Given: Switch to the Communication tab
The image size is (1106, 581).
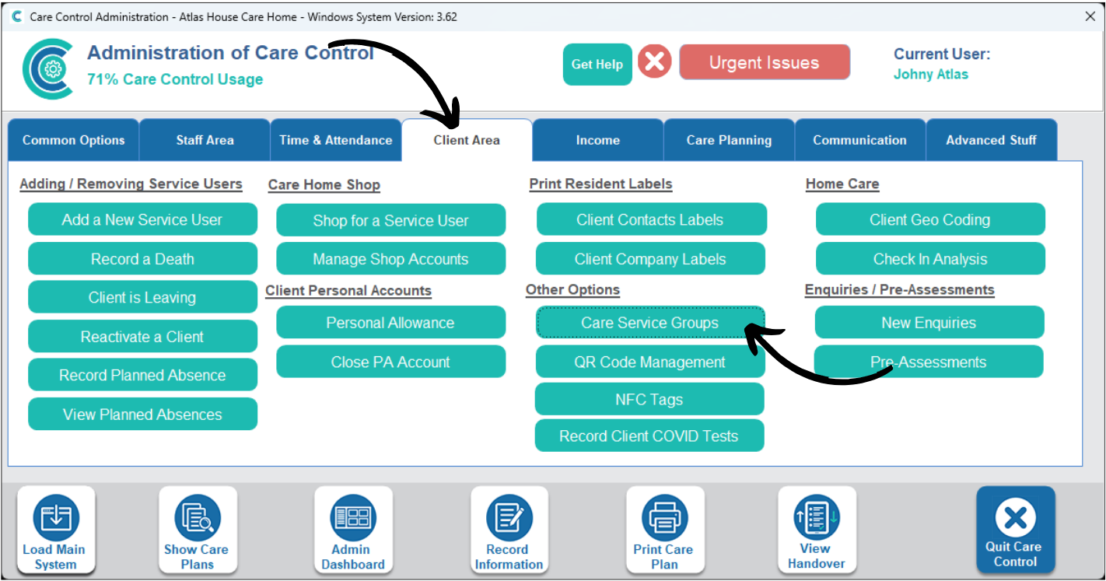Looking at the screenshot, I should [860, 140].
